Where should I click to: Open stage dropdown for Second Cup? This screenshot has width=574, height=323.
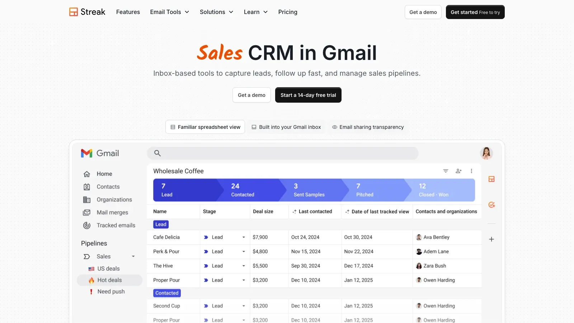[244, 306]
